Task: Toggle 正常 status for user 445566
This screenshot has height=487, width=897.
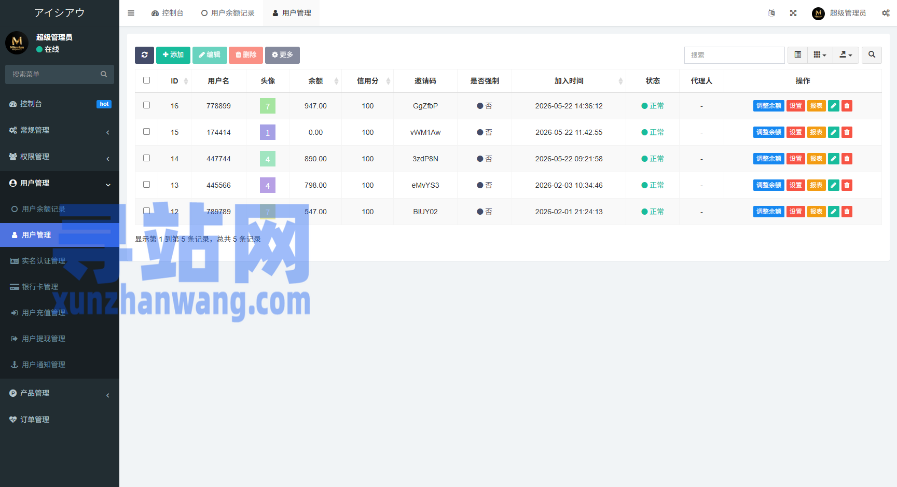Action: point(653,185)
